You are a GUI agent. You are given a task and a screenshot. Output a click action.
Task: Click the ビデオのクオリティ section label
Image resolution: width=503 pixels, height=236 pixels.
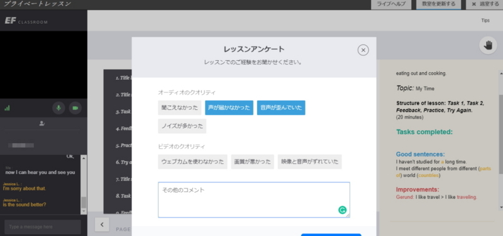(181, 146)
